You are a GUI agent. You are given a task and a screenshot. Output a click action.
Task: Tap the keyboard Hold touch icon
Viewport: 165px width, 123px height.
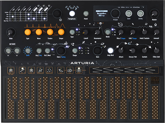(x=11, y=70)
